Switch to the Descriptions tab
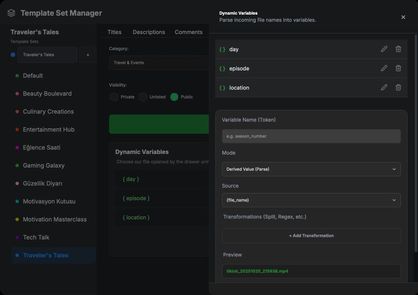Image resolution: width=418 pixels, height=295 pixels. [149, 32]
